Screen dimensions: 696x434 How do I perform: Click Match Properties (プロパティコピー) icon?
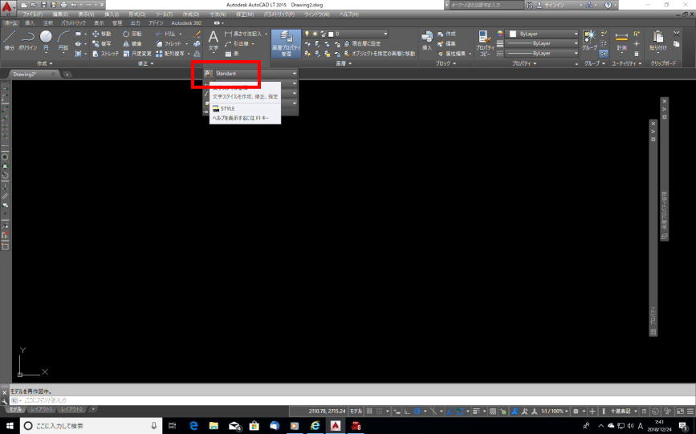[485, 43]
